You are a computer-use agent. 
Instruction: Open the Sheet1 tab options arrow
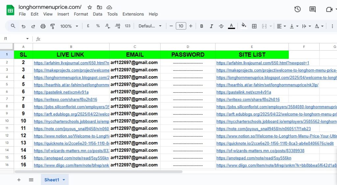(64, 180)
